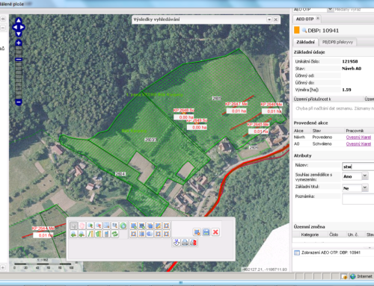Image resolution: width=374 pixels, height=286 pixels.
Task: Click the Un. č. column header
Action: [352, 234]
